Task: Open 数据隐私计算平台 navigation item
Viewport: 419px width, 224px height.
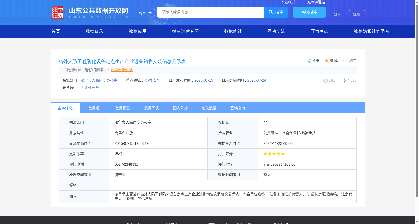Action: (x=372, y=31)
